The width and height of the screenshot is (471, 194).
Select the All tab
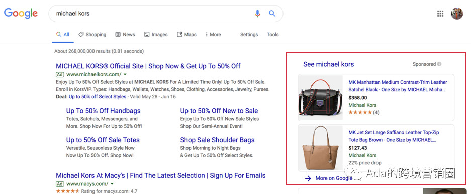pyautogui.click(x=63, y=35)
